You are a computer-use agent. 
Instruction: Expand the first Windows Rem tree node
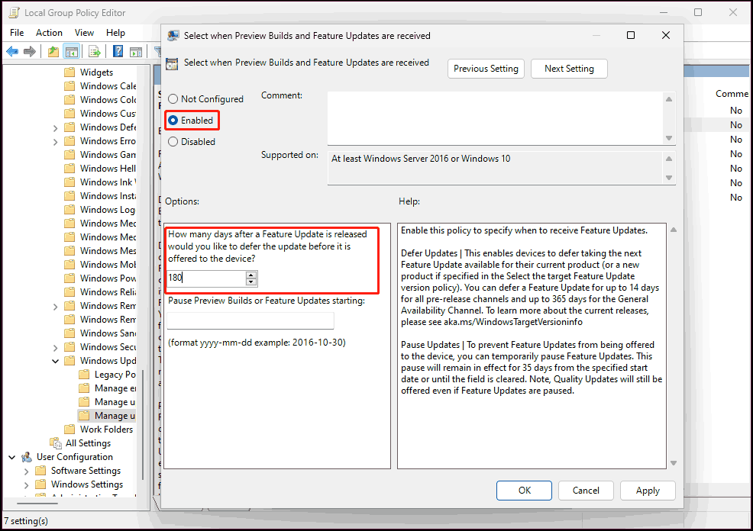tap(55, 307)
